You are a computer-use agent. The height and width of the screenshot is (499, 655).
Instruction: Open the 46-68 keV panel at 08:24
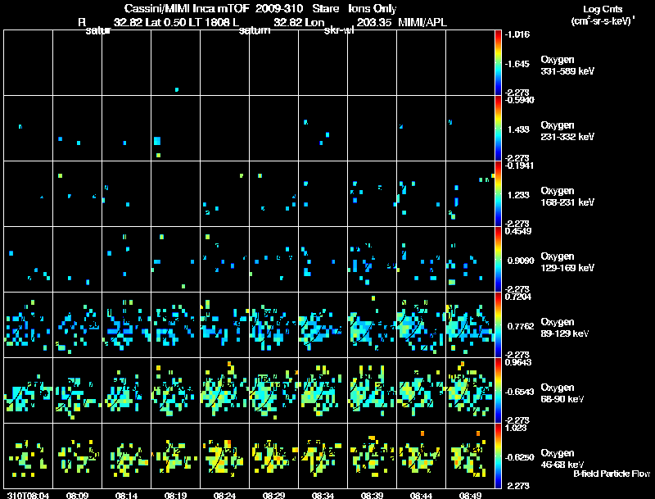click(224, 456)
